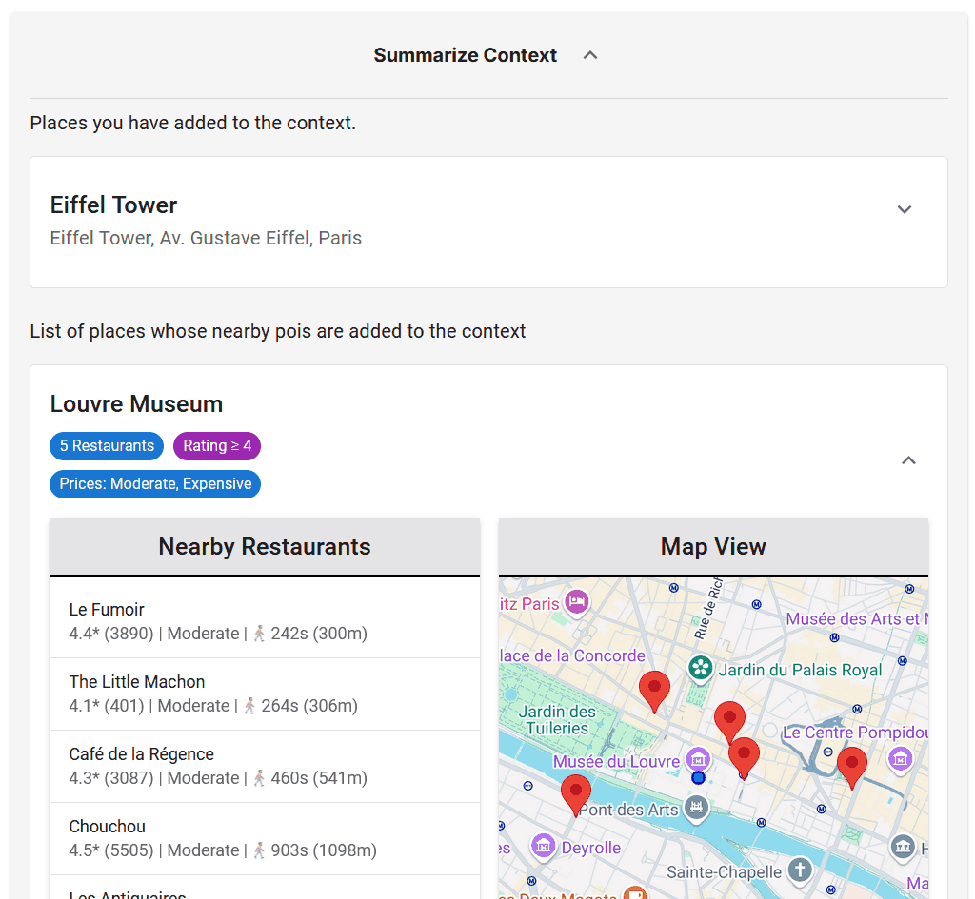Viewport: 975px width, 899px height.
Task: Click the red marker beside Pont des Arts
Action: click(x=575, y=793)
